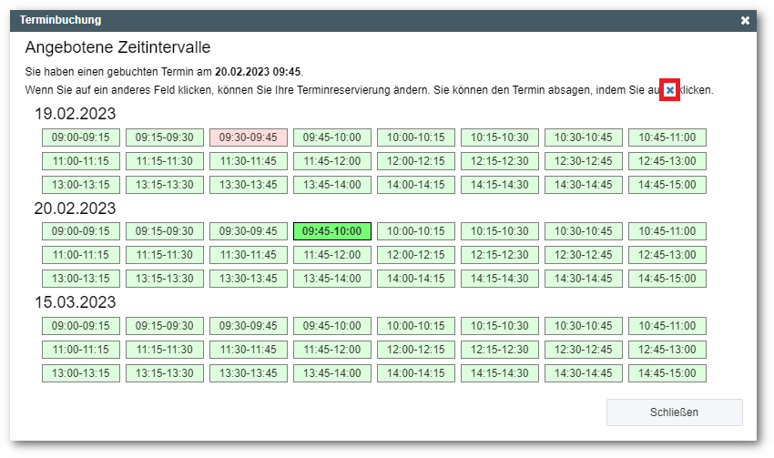
Task: Click the blue cancel-appointment x icon
Action: point(670,90)
